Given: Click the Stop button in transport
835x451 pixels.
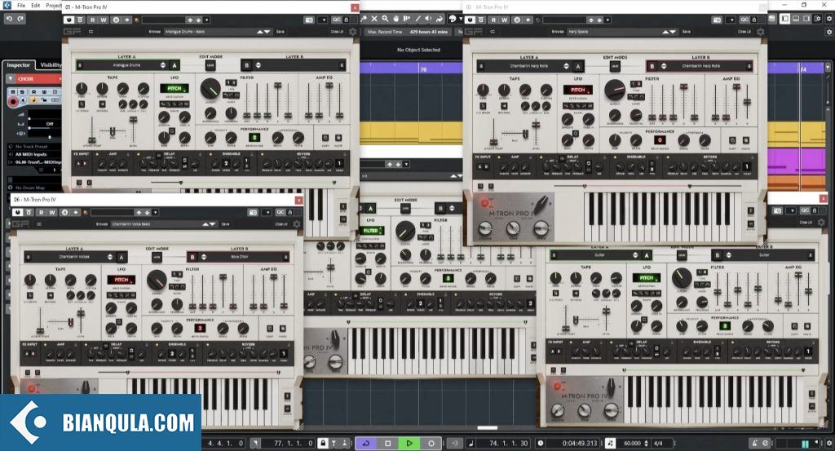Looking at the screenshot, I should tap(387, 443).
